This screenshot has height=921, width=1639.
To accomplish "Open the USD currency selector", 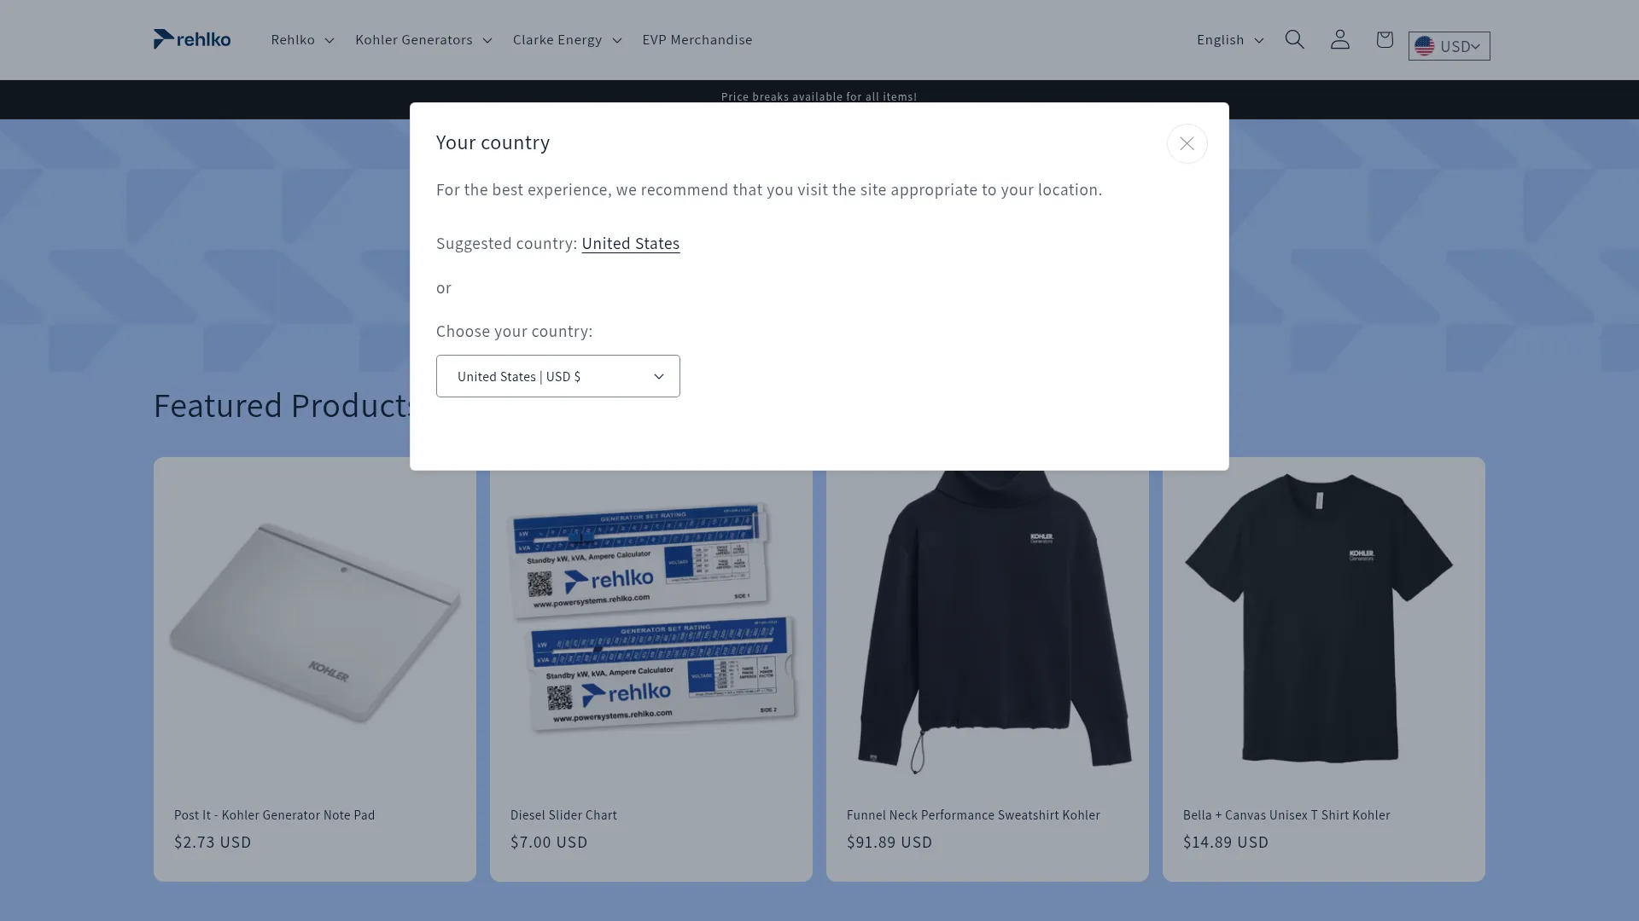I will 1449,46.
